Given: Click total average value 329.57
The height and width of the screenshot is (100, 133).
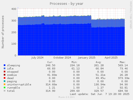Looking at the screenshot, I should [x=99, y=91].
